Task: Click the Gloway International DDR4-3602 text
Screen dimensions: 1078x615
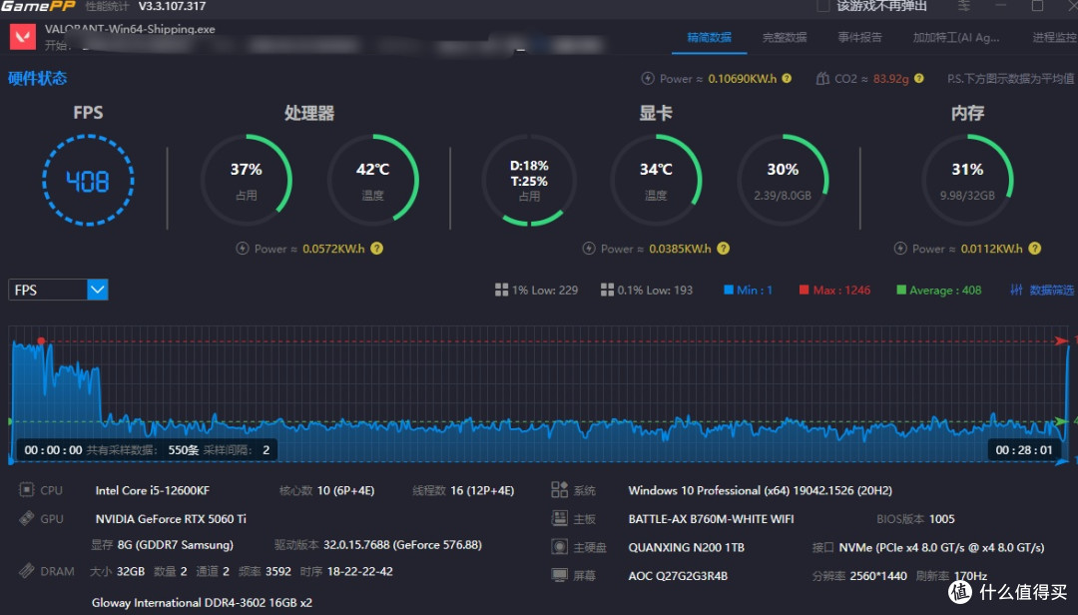Action: coord(202,603)
